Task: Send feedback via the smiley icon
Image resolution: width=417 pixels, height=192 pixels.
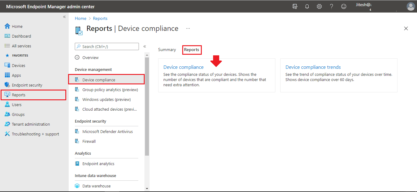Action: pyautogui.click(x=344, y=6)
